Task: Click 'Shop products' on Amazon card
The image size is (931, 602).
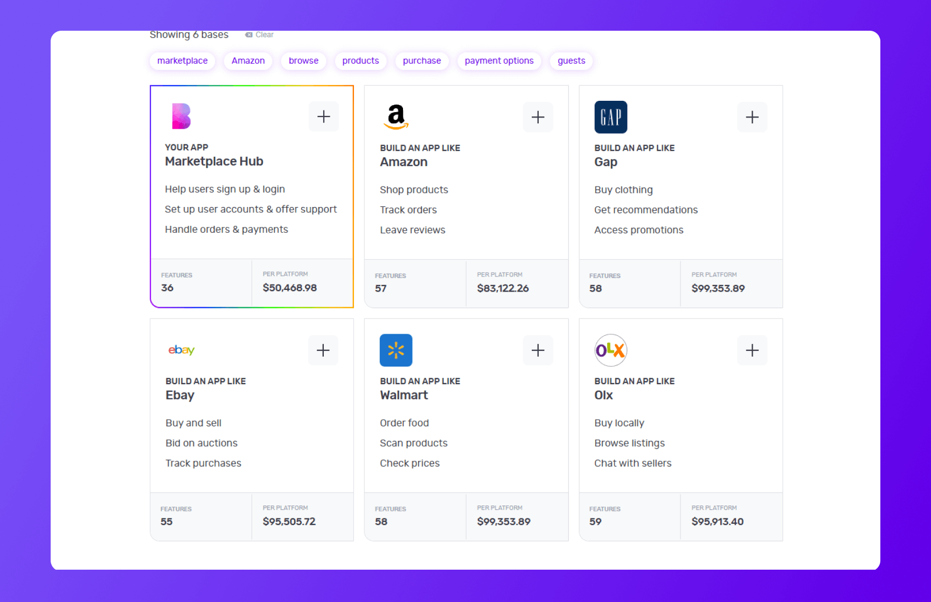Action: [x=414, y=190]
